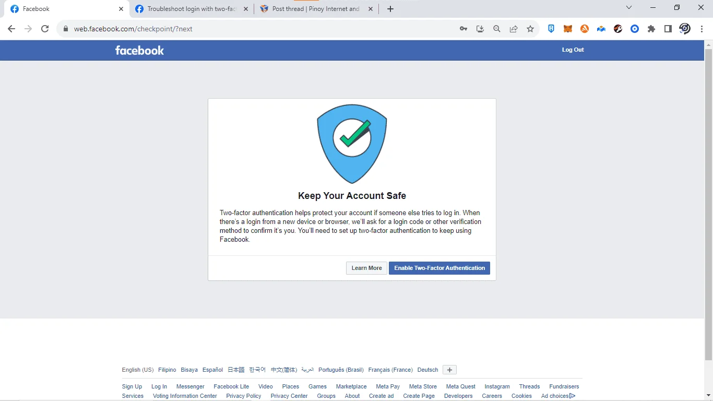This screenshot has height=401, width=713.
Task: Switch language to Filipino
Action: click(167, 370)
